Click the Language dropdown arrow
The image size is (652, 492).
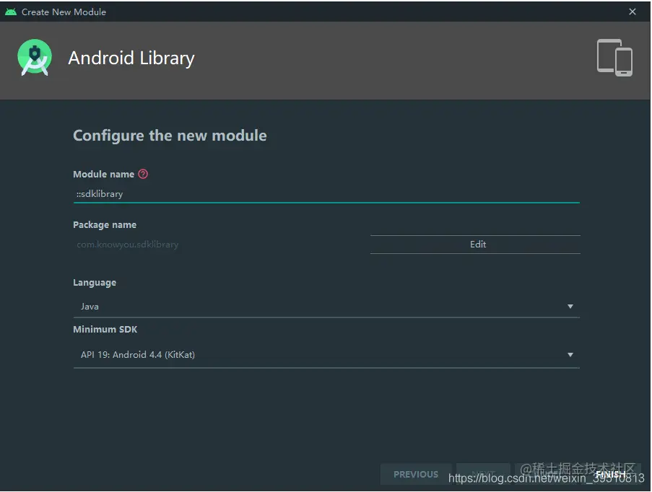pos(570,307)
